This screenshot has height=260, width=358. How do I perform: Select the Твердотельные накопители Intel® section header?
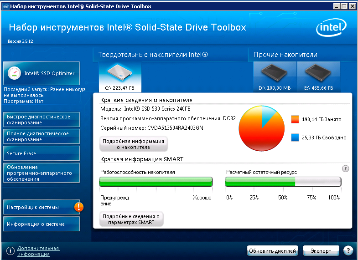pos(153,55)
